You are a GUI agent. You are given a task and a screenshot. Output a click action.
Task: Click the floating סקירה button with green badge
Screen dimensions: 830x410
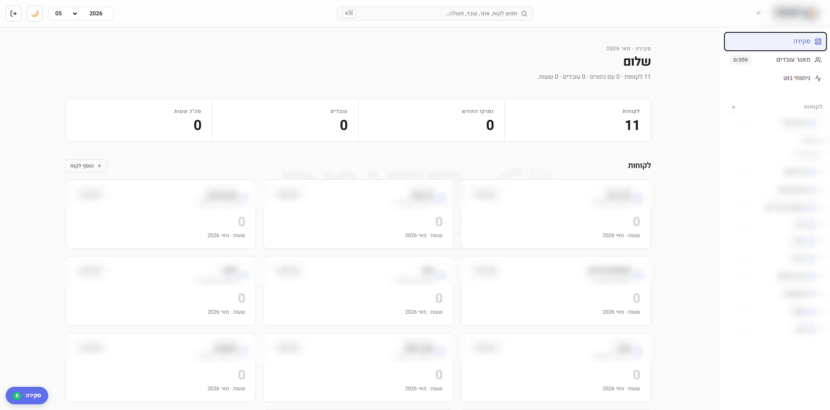click(x=27, y=396)
